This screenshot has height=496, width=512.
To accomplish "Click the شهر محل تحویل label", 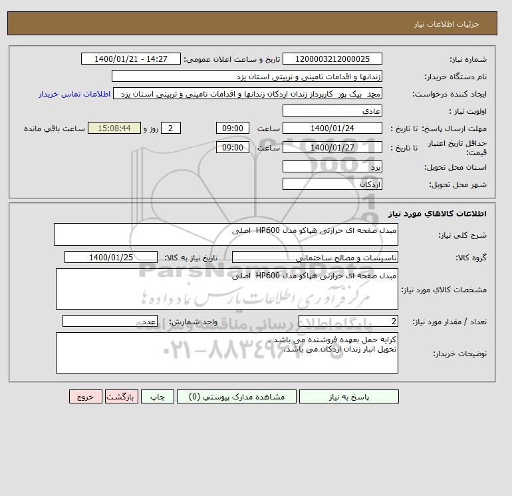I will [457, 184].
